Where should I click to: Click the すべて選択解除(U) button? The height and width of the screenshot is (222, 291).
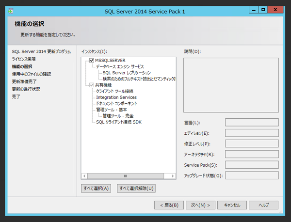point(136,188)
